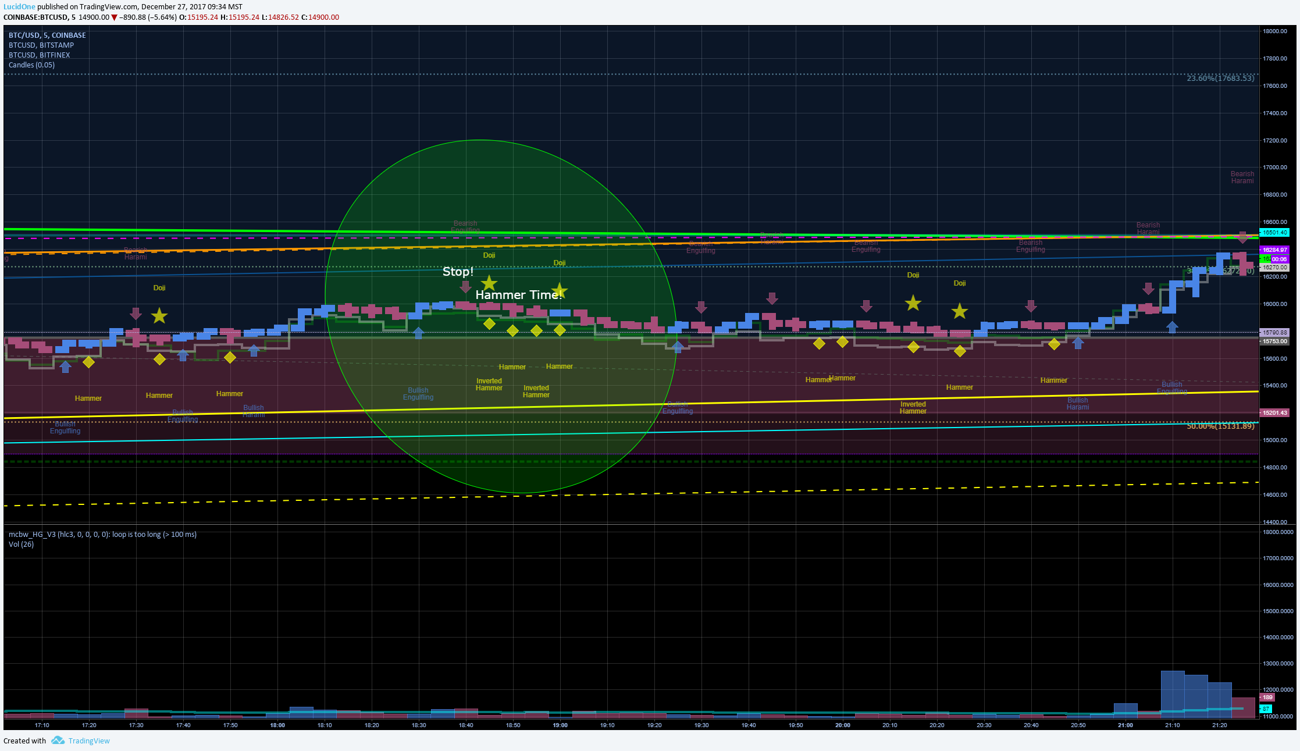Select the Vol (26) indicator label
Image resolution: width=1300 pixels, height=751 pixels.
coord(21,544)
